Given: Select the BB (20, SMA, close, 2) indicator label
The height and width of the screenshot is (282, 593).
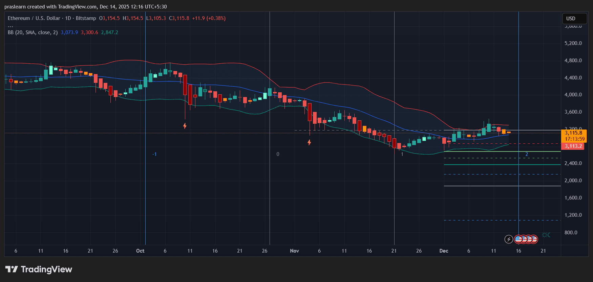Looking at the screenshot, I should pyautogui.click(x=33, y=32).
